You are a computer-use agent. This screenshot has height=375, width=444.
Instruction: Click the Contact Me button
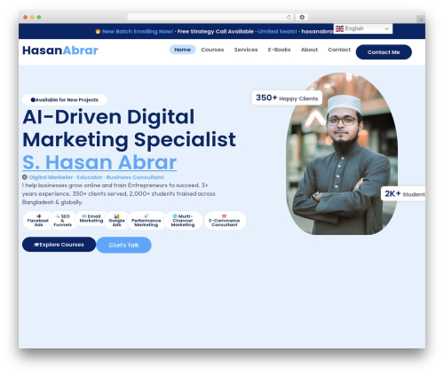click(x=384, y=52)
